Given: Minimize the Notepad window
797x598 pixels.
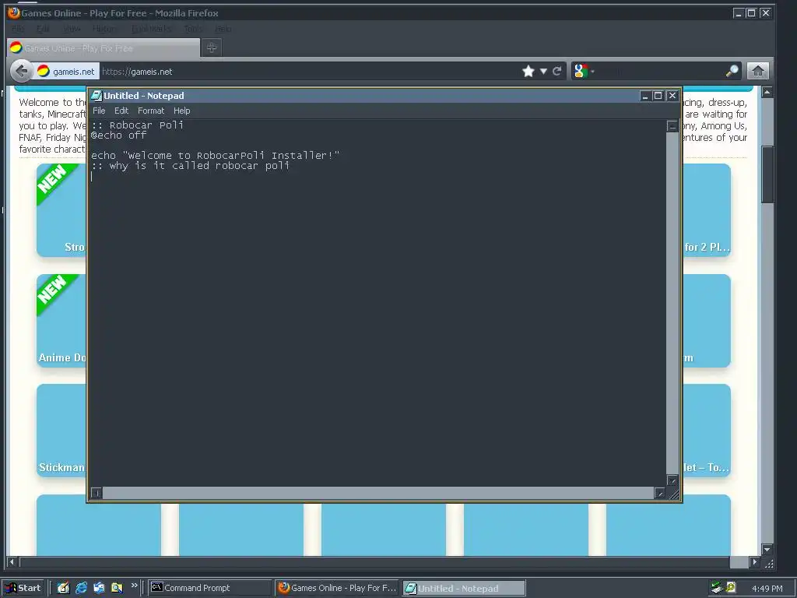Looking at the screenshot, I should click(645, 96).
